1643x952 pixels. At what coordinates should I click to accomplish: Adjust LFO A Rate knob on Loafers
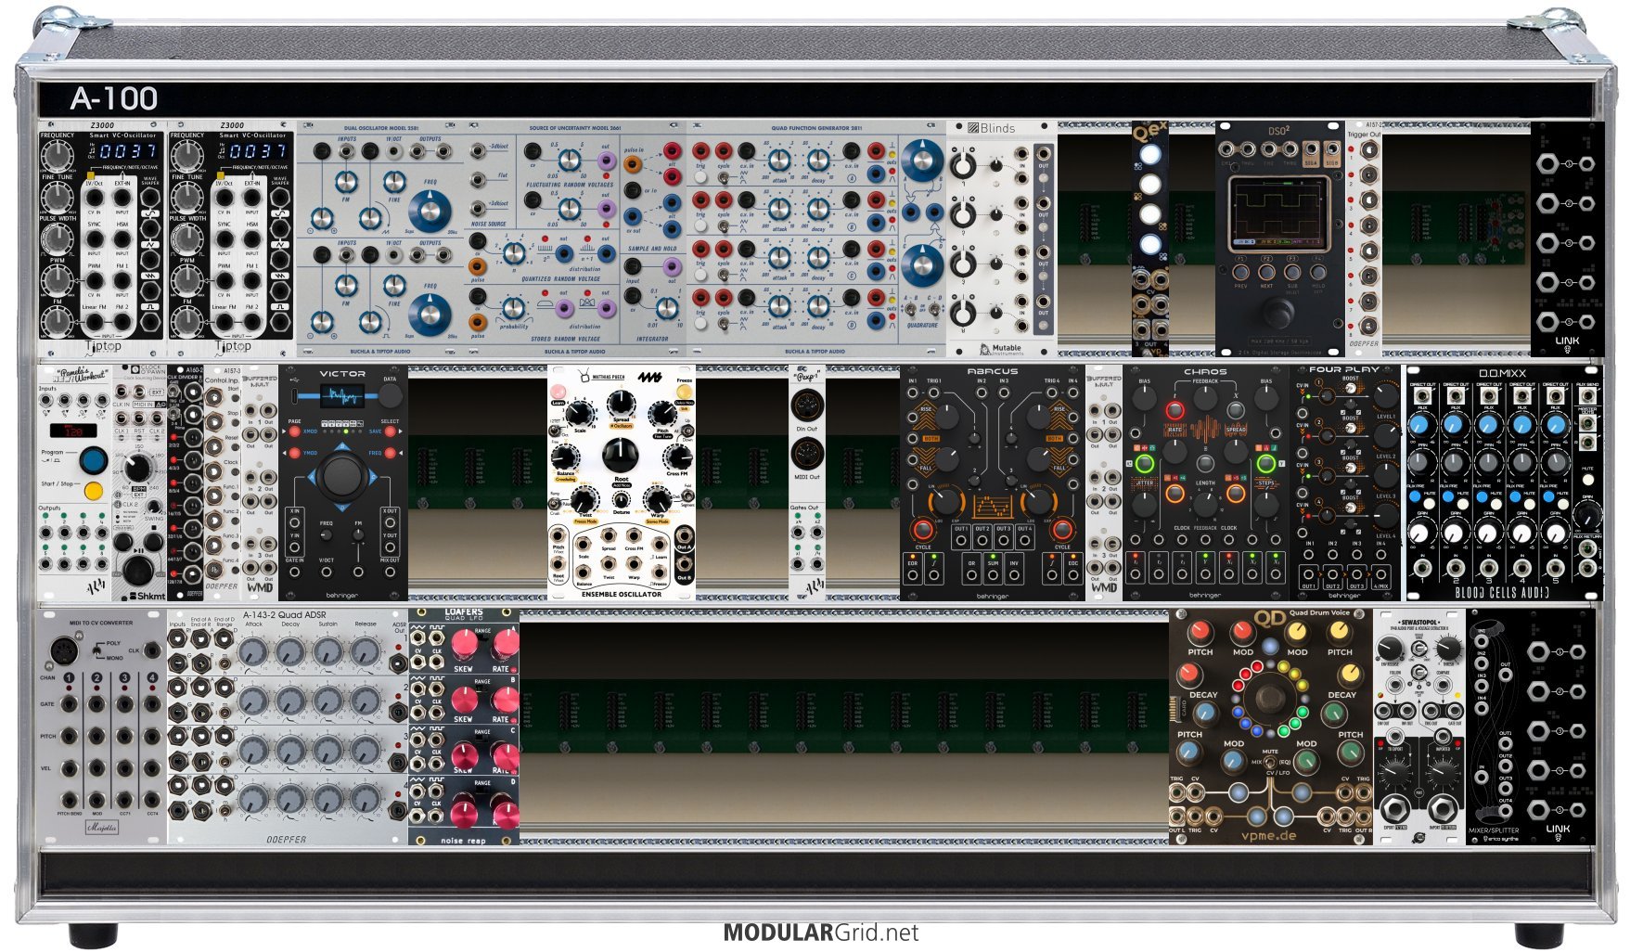click(505, 645)
